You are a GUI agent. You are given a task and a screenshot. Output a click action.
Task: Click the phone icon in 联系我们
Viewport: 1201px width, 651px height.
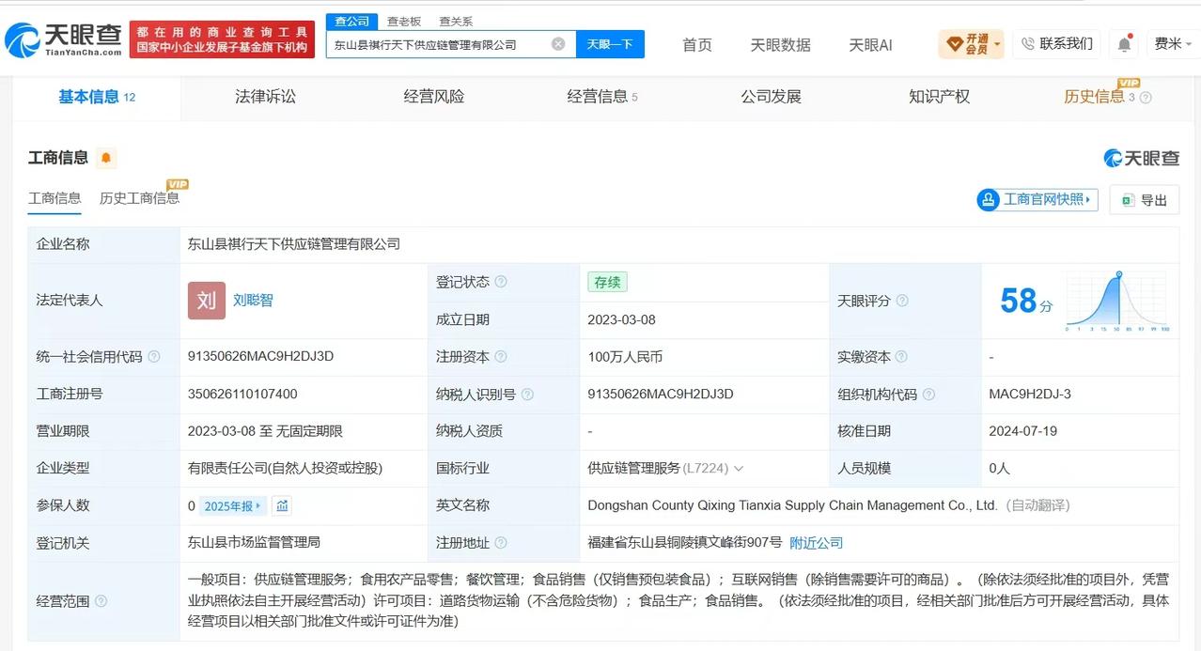pos(1027,43)
